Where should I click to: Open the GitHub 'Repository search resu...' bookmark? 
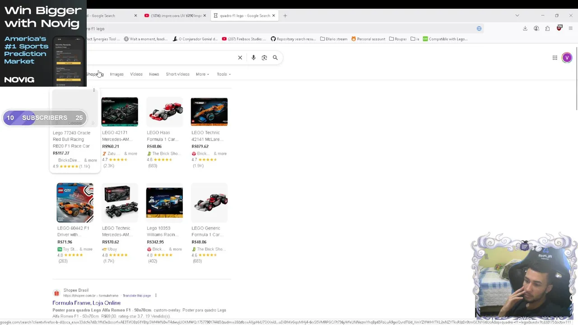tap(293, 39)
